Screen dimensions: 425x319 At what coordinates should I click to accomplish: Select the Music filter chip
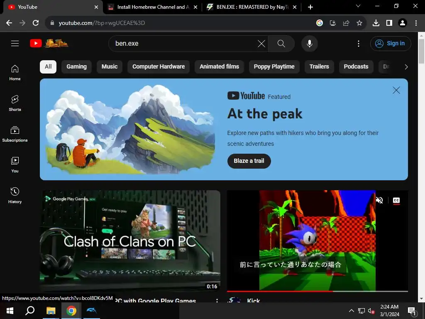pos(110,67)
